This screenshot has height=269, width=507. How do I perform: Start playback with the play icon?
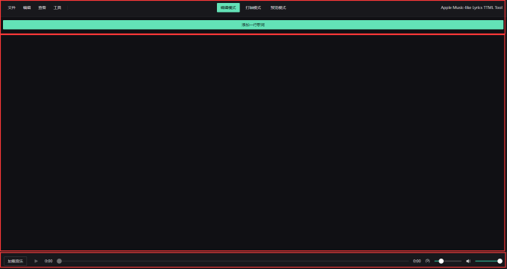(x=37, y=261)
